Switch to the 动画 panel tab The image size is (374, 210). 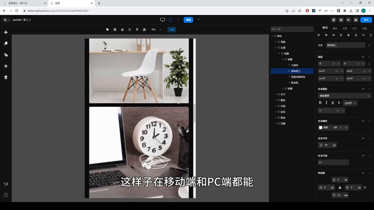click(x=344, y=28)
